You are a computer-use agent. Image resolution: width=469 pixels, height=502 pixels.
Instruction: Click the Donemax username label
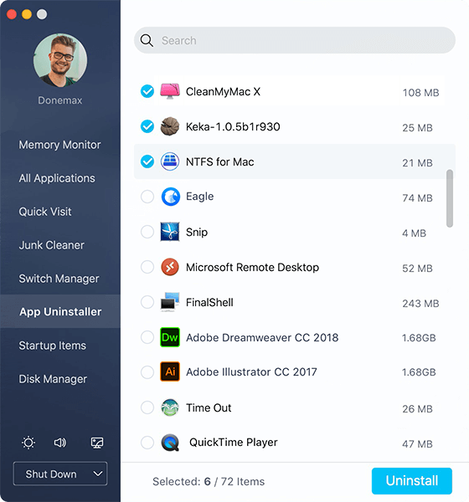tap(60, 100)
